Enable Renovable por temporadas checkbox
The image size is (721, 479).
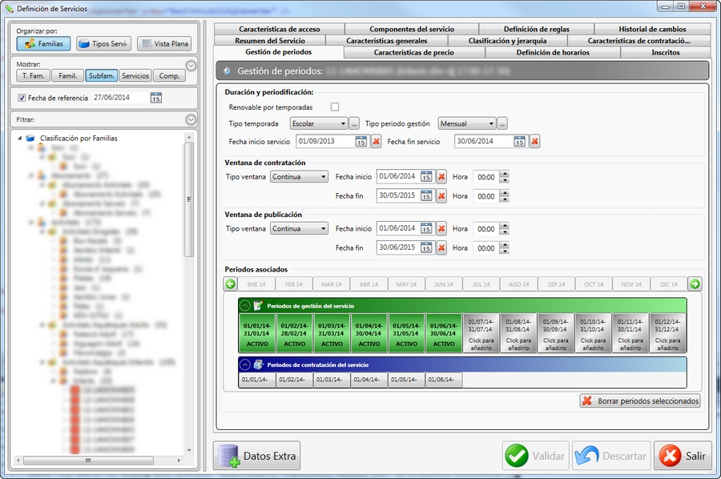tap(335, 107)
